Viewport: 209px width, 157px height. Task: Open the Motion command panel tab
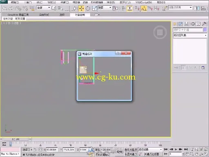pos(193,24)
